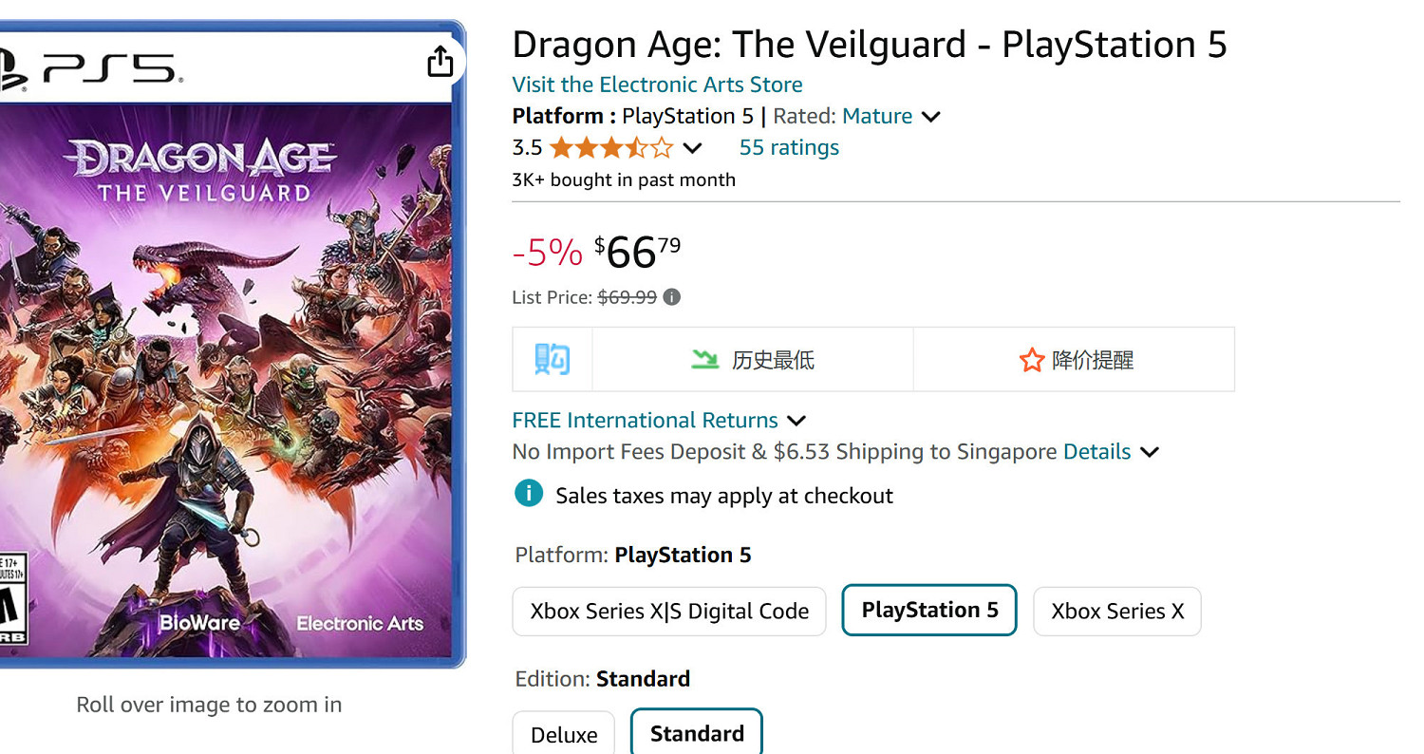This screenshot has height=754, width=1424.
Task: Select the PlayStation 5 platform tab
Action: click(928, 611)
